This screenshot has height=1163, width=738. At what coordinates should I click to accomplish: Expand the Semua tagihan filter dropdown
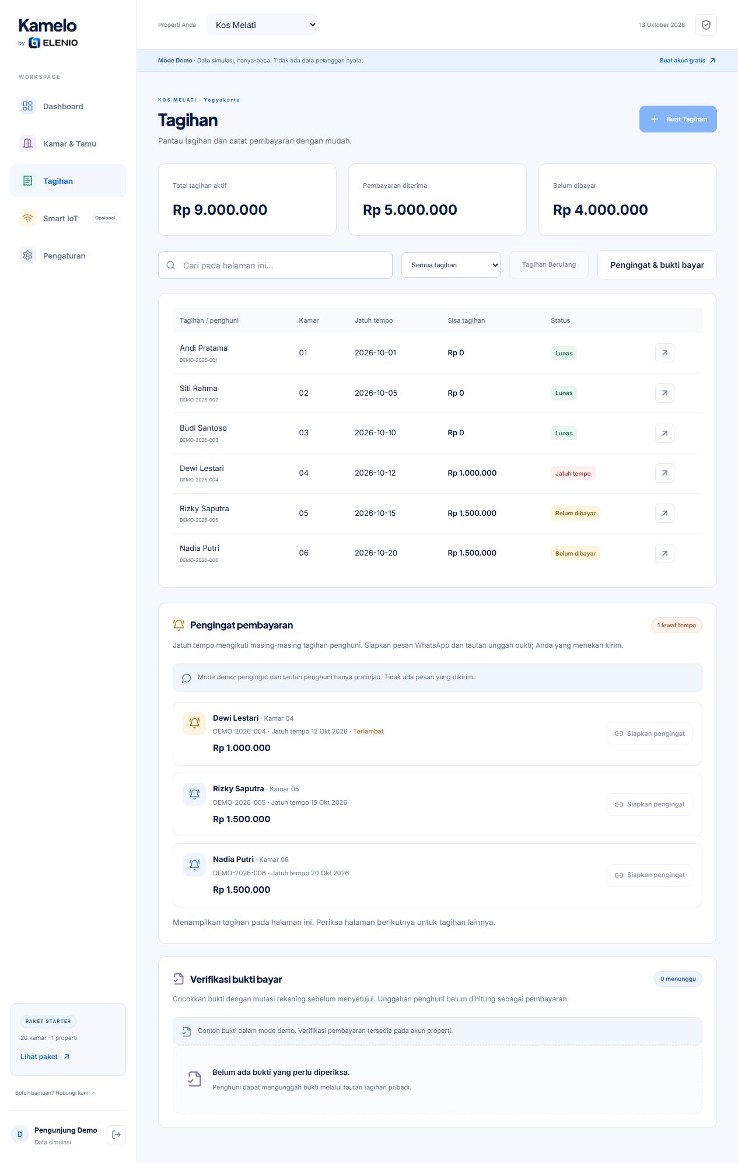pos(451,265)
